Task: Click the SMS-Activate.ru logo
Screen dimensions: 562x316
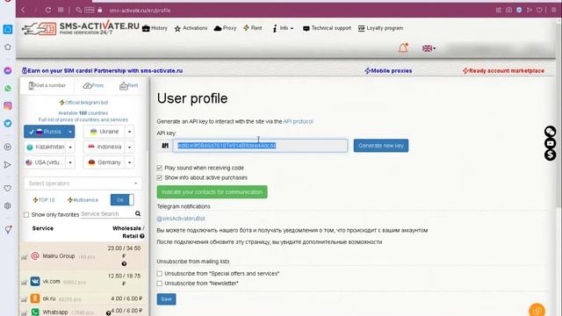Action: click(x=81, y=28)
